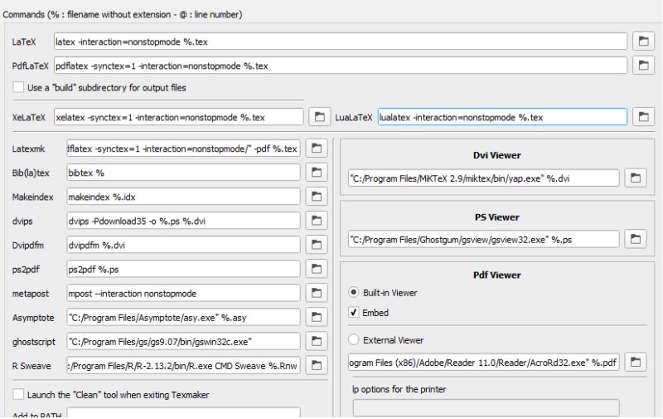Screen dimensions: 663x419
Task: Click the Add to PATH input field
Action: point(183,413)
